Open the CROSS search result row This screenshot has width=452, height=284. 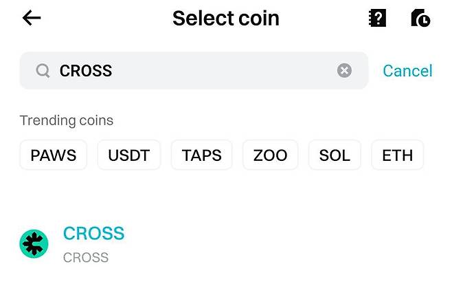point(227,245)
